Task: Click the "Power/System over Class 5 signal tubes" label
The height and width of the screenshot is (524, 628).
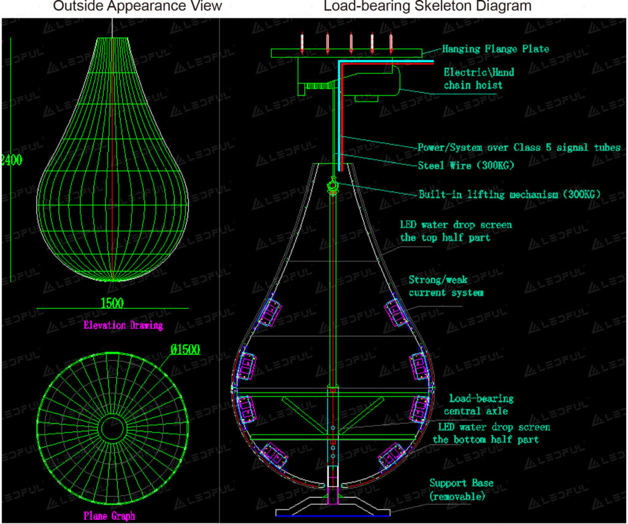Action: pyautogui.click(x=519, y=148)
